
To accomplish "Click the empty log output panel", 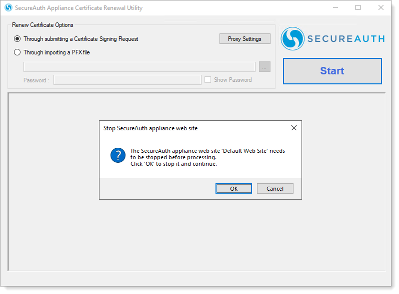I will tap(196, 240).
